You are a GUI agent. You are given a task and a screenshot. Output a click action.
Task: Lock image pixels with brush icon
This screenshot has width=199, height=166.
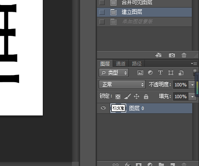[x=127, y=96]
